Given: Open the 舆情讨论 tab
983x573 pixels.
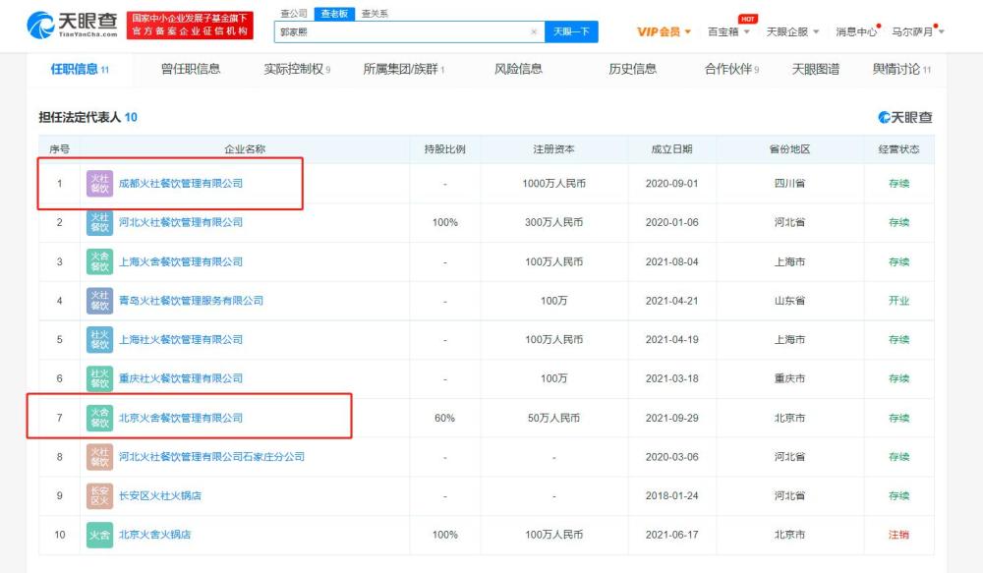Looking at the screenshot, I should click(901, 70).
